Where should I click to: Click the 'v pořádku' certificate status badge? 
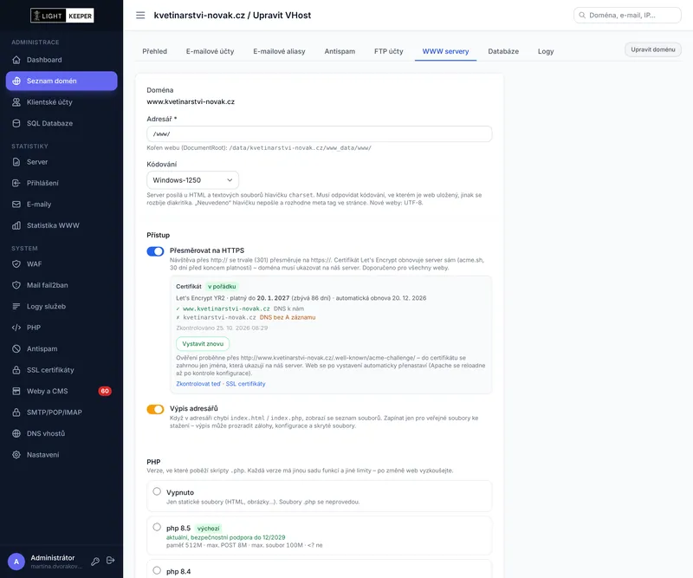pos(222,286)
